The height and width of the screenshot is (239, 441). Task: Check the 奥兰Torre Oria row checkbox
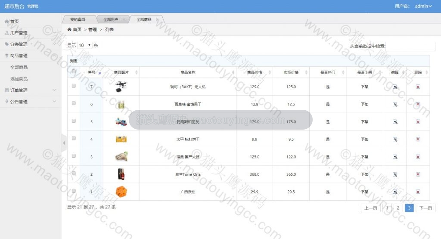(74, 174)
